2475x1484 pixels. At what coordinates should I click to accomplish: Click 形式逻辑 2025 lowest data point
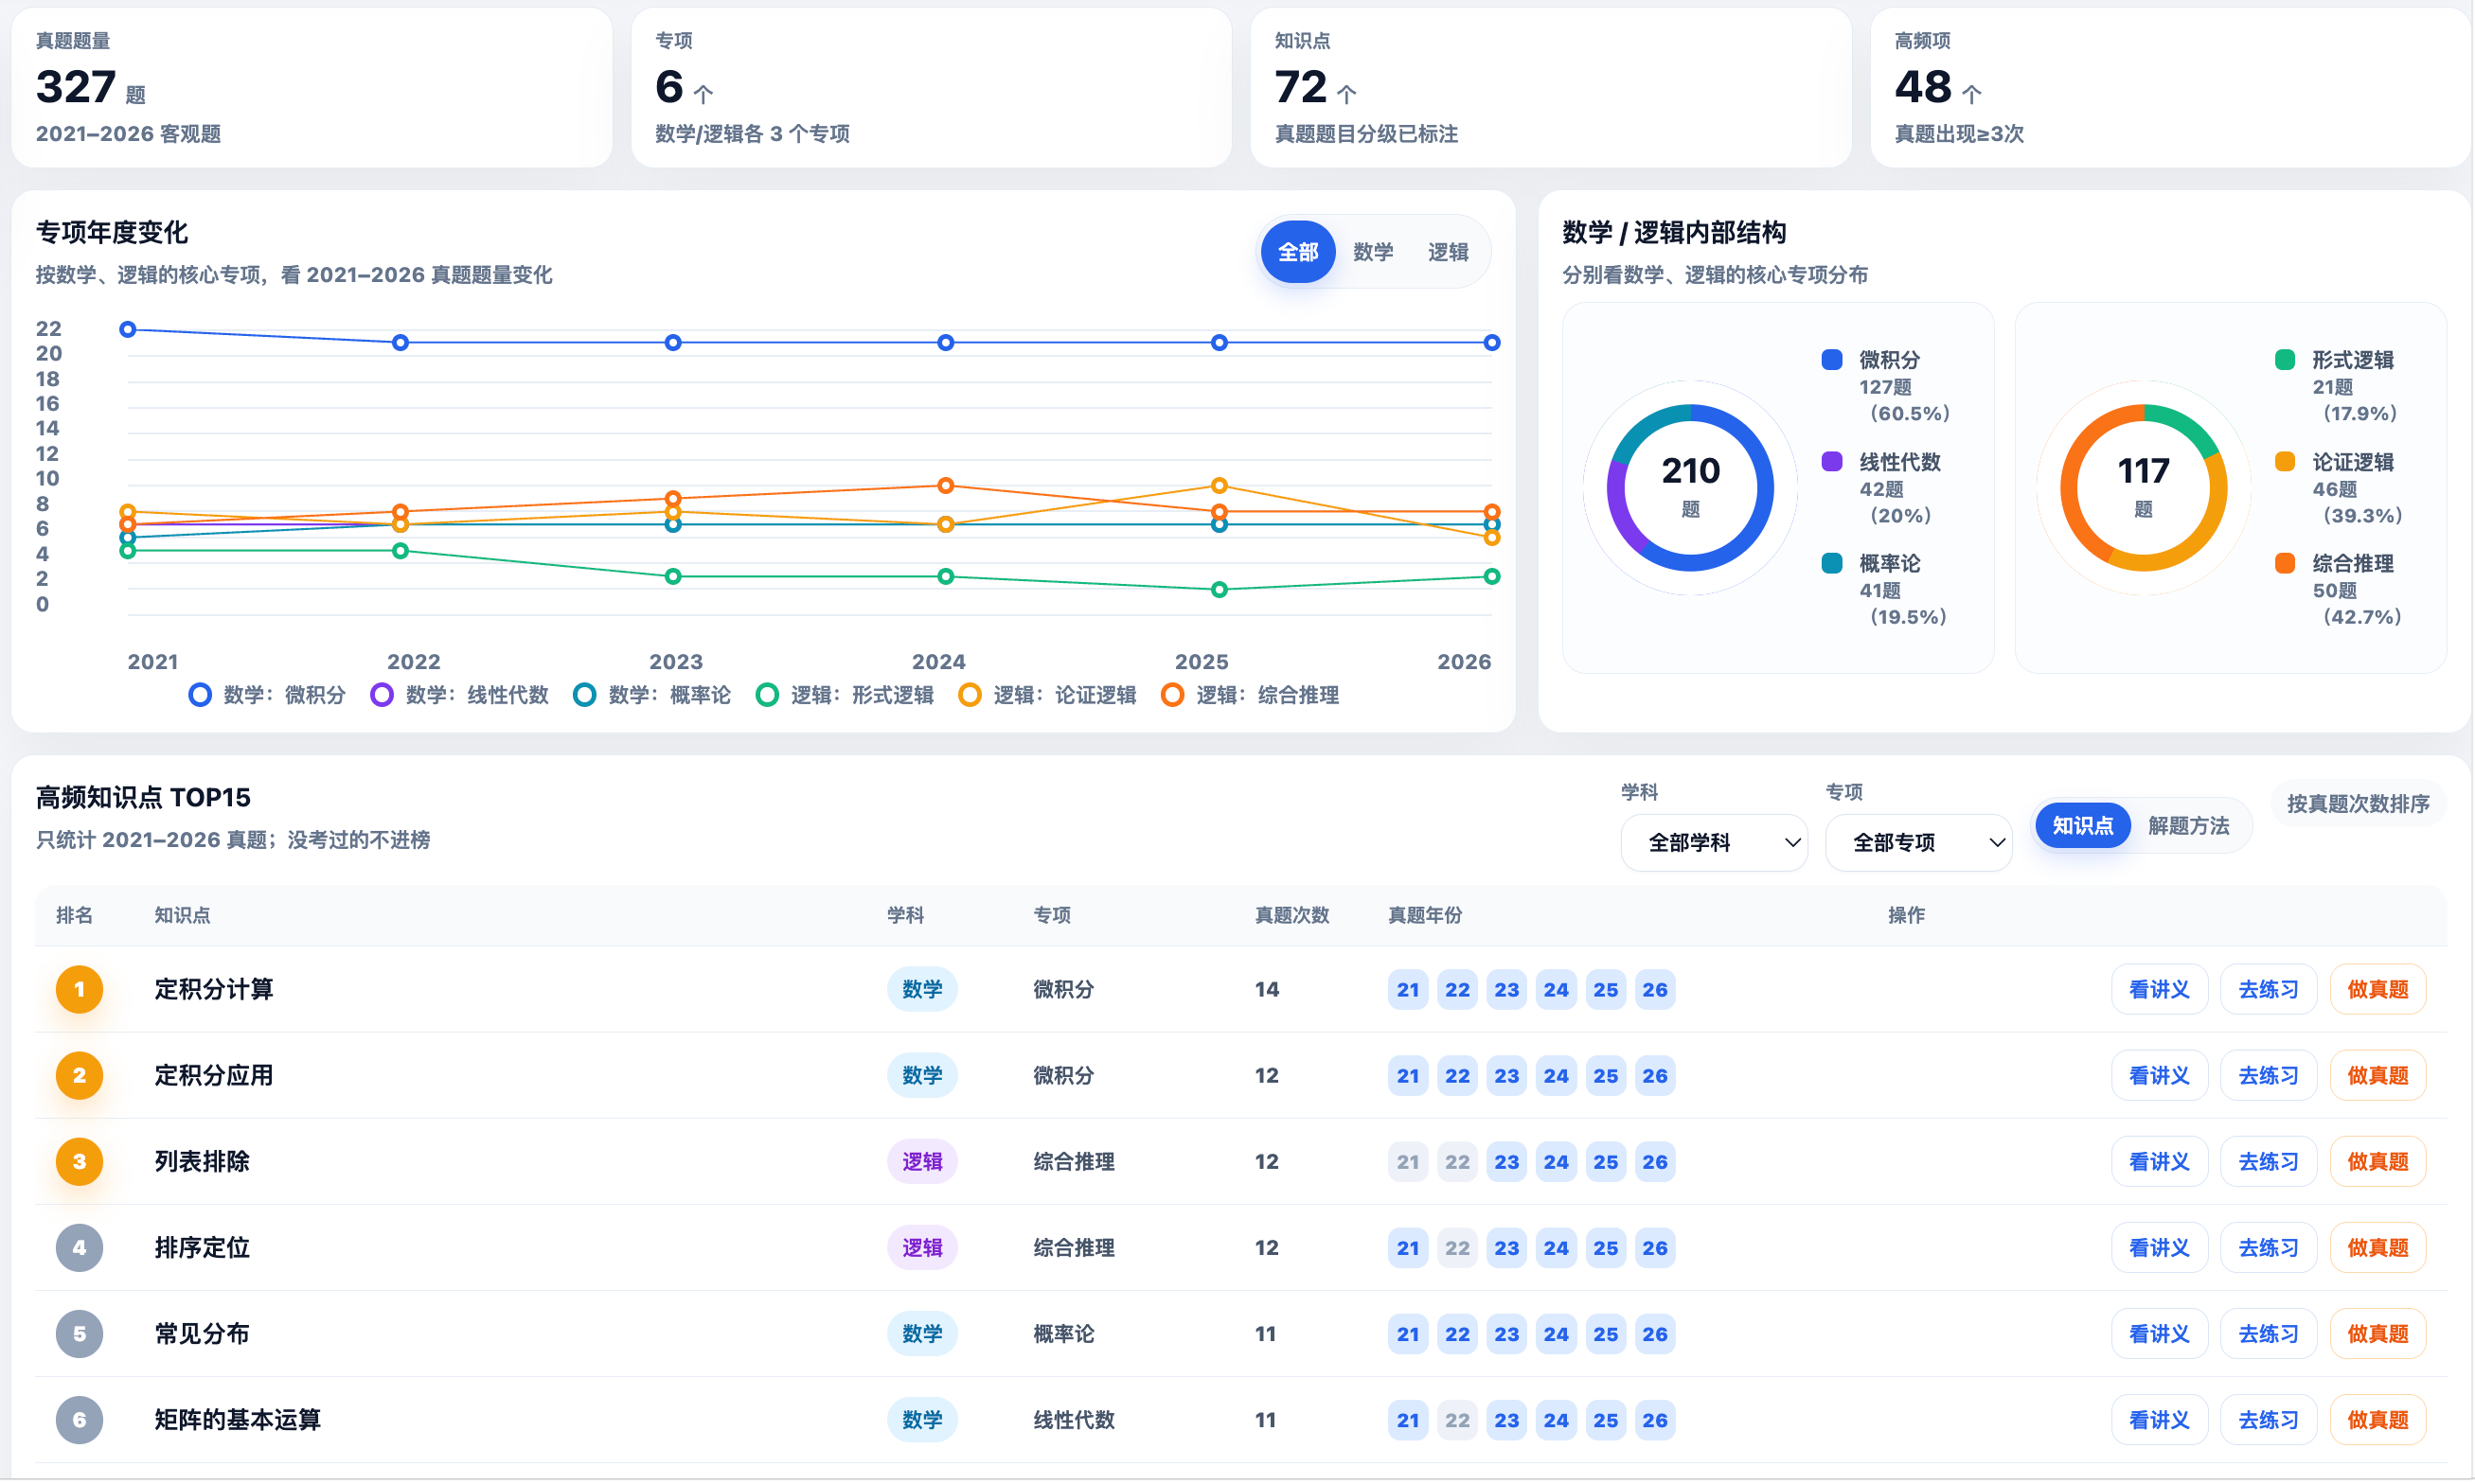1220,590
